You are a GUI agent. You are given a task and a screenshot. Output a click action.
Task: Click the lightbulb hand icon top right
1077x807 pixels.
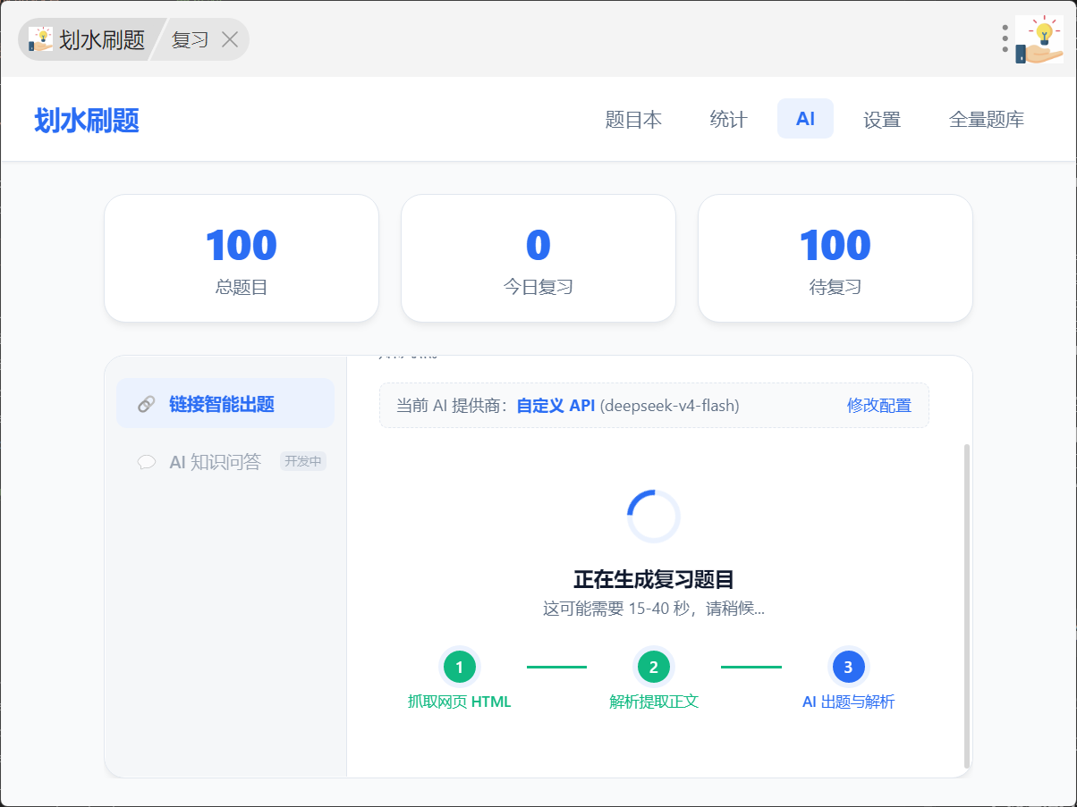pos(1039,39)
